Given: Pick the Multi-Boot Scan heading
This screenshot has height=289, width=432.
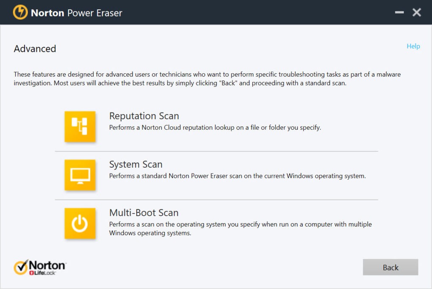Looking at the screenshot, I should pyautogui.click(x=143, y=213).
